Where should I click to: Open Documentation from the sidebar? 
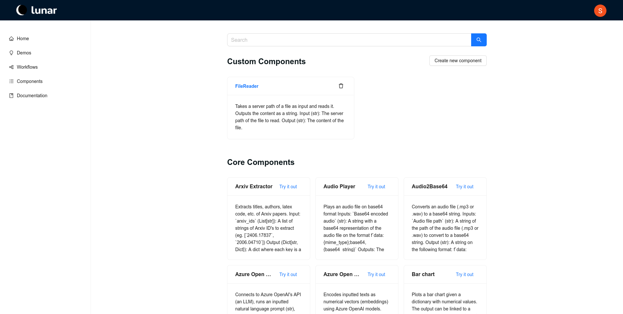[x=32, y=96]
